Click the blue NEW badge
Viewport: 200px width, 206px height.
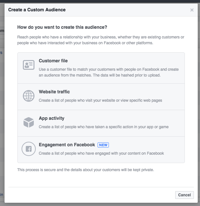pos(103,145)
